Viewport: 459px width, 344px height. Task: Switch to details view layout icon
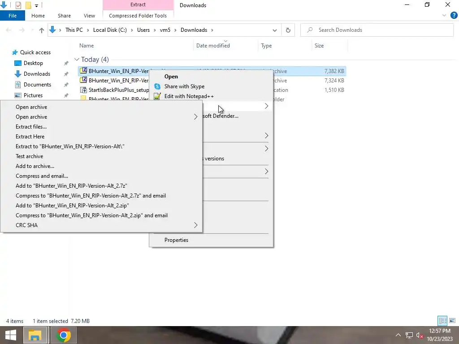click(x=442, y=321)
